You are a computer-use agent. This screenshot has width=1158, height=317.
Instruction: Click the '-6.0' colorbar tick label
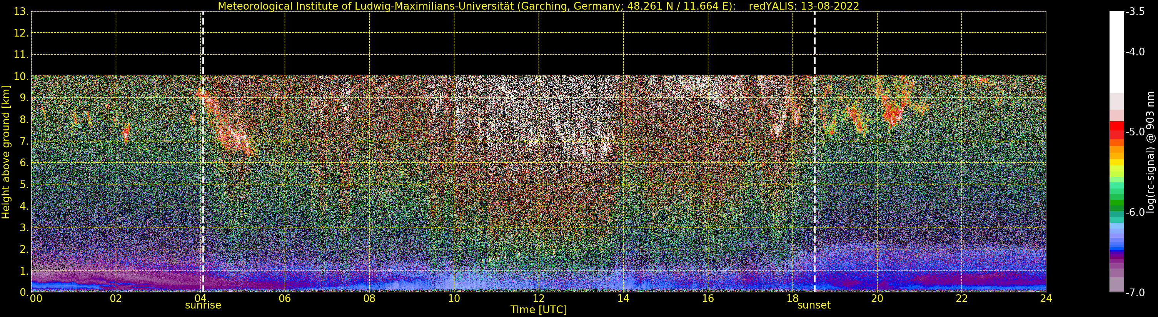[x=1135, y=212]
